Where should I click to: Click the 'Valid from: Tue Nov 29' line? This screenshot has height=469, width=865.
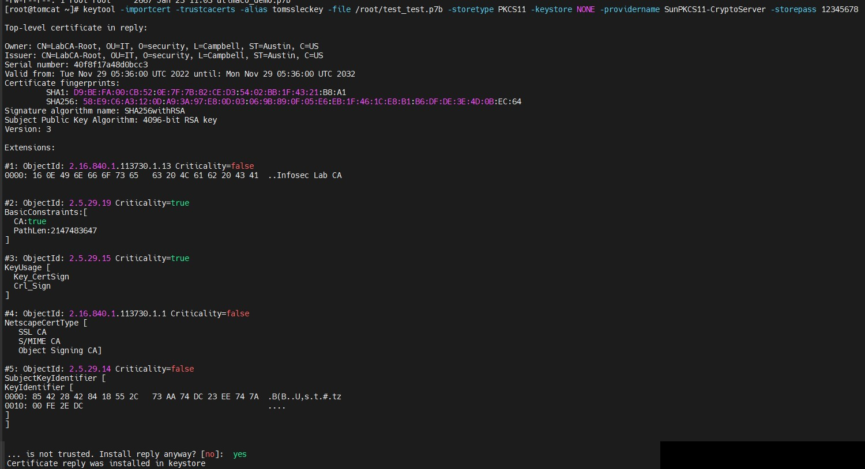[180, 74]
